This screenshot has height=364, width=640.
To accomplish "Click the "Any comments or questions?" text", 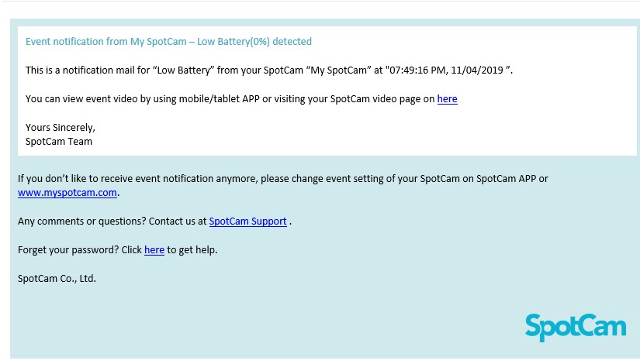I will pyautogui.click(x=81, y=221).
